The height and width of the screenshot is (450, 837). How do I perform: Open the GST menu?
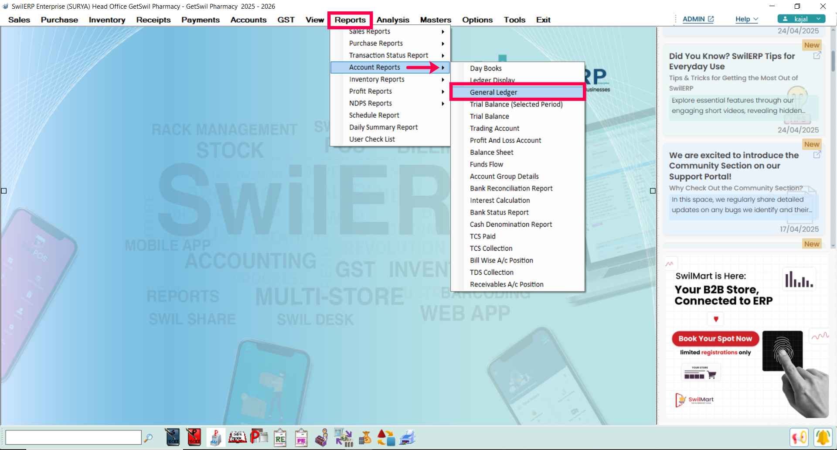coord(286,20)
